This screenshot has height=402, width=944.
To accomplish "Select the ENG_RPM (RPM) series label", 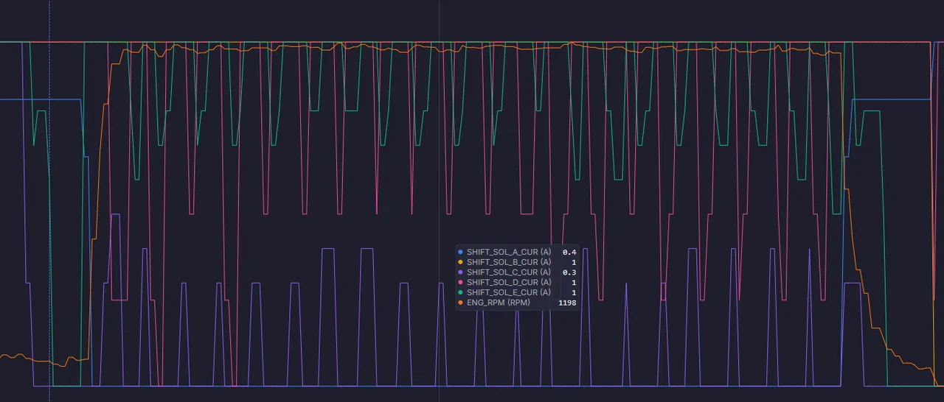I will 498,303.
